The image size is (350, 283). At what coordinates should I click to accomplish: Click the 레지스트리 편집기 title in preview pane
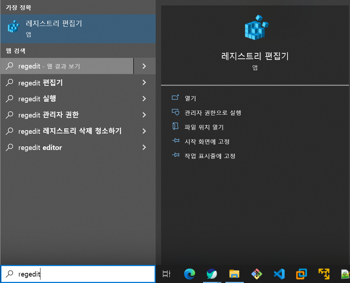(255, 56)
